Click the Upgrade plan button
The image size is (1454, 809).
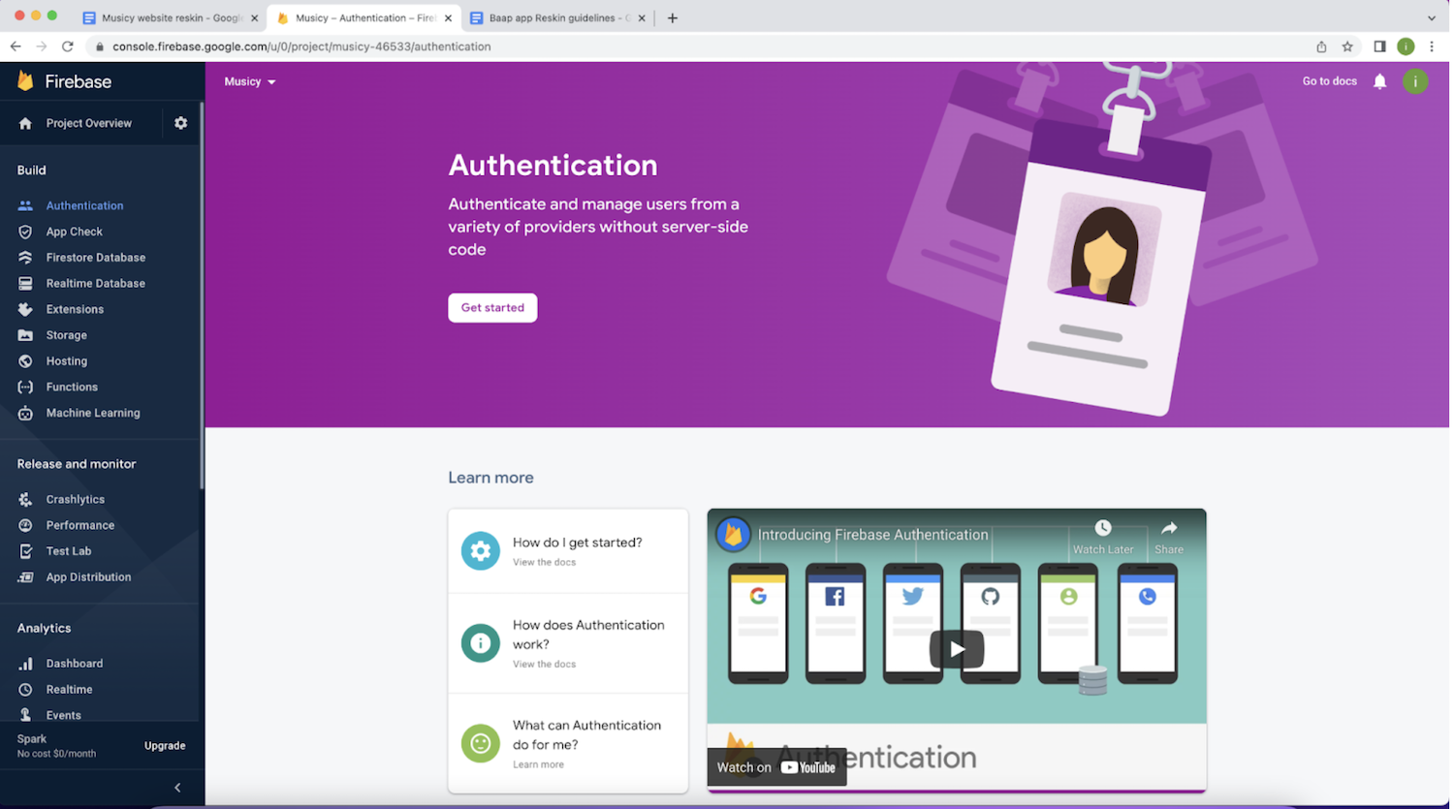click(165, 746)
